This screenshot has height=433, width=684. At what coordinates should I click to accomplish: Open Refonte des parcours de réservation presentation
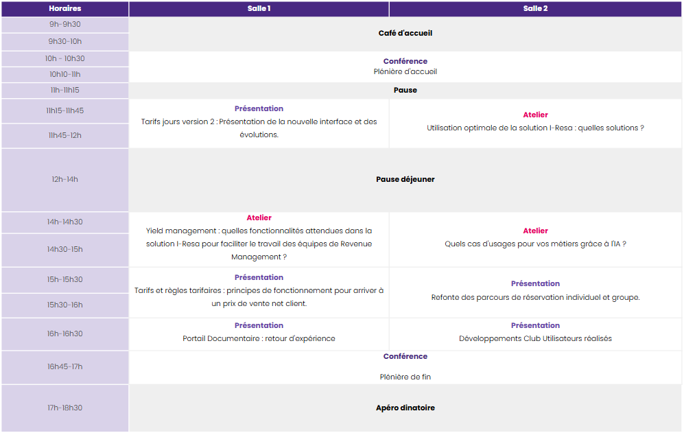click(535, 297)
